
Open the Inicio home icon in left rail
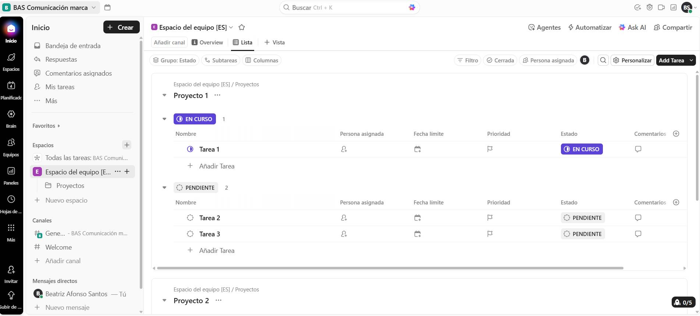11,29
